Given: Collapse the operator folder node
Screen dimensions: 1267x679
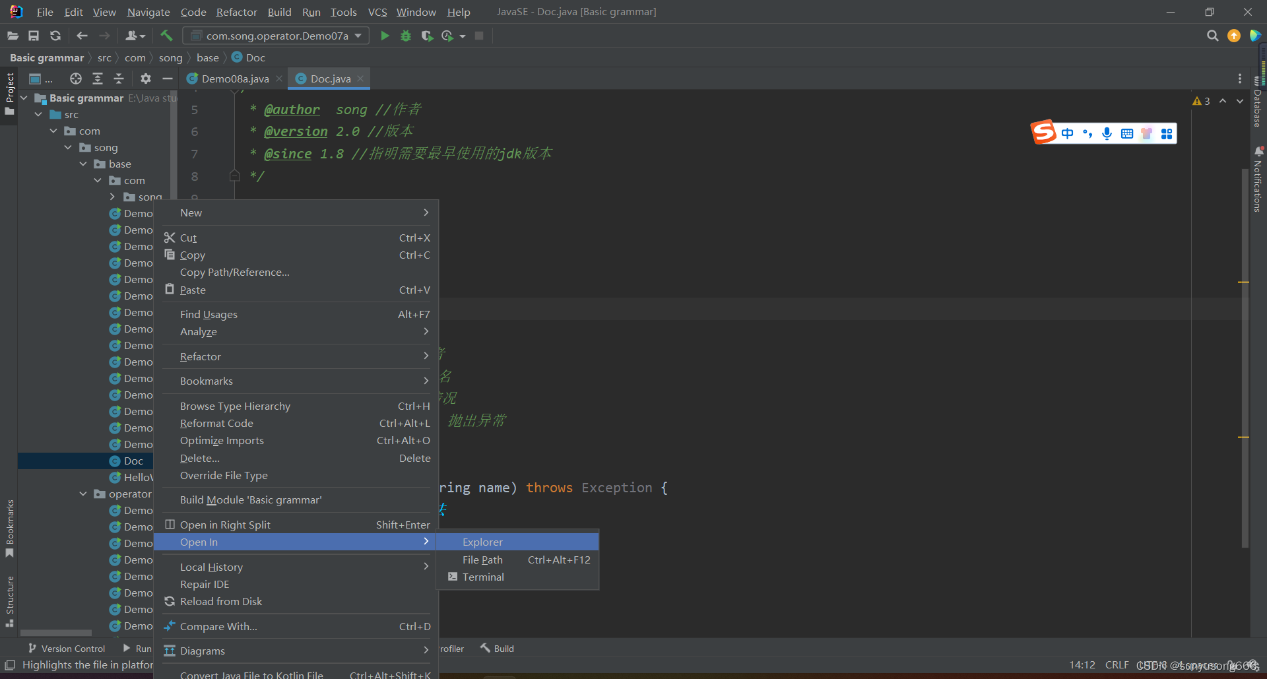Looking at the screenshot, I should 83,494.
